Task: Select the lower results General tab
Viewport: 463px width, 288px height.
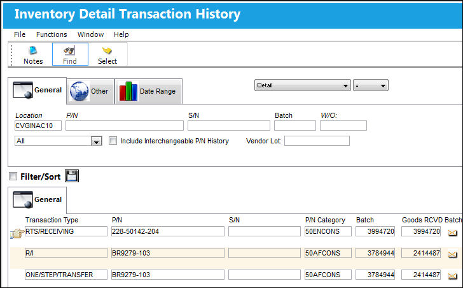Action: [37, 200]
